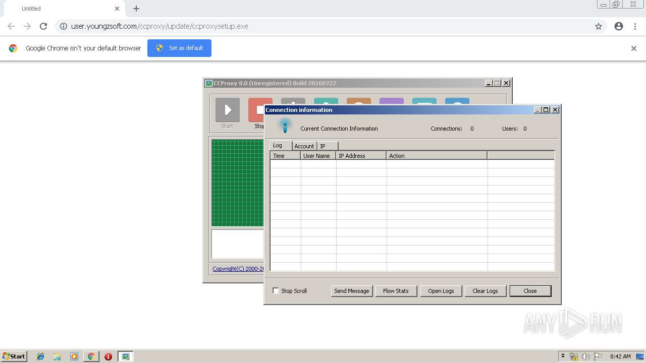Viewport: 646px width, 363px height.
Task: View site information icon in address bar
Action: [x=64, y=26]
